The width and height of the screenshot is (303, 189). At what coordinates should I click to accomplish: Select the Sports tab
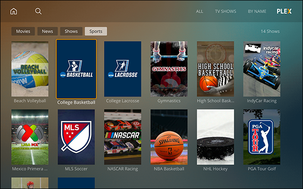96,31
